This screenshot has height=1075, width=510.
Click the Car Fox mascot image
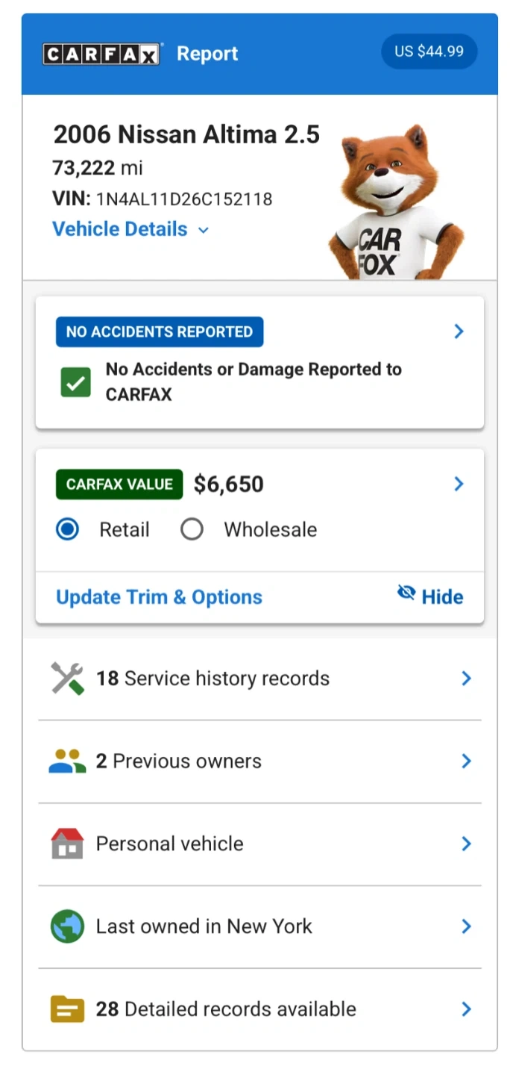tap(395, 205)
